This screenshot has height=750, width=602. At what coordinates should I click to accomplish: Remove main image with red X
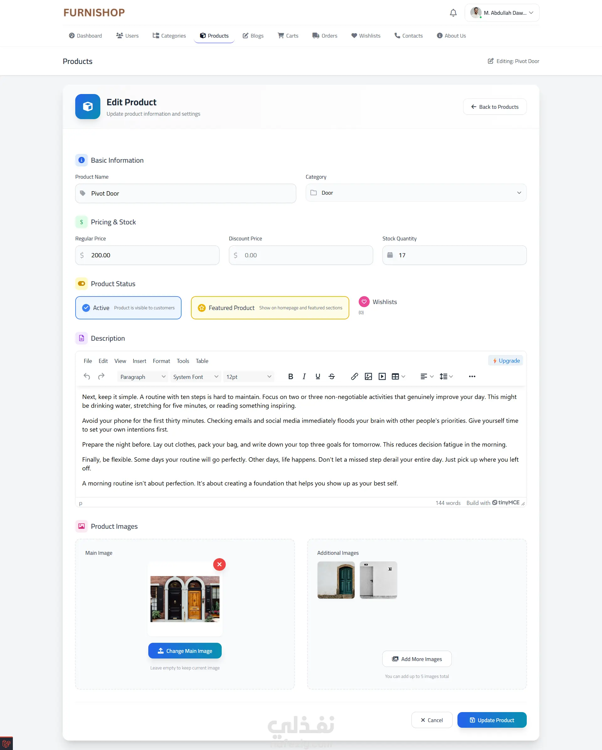tap(219, 564)
